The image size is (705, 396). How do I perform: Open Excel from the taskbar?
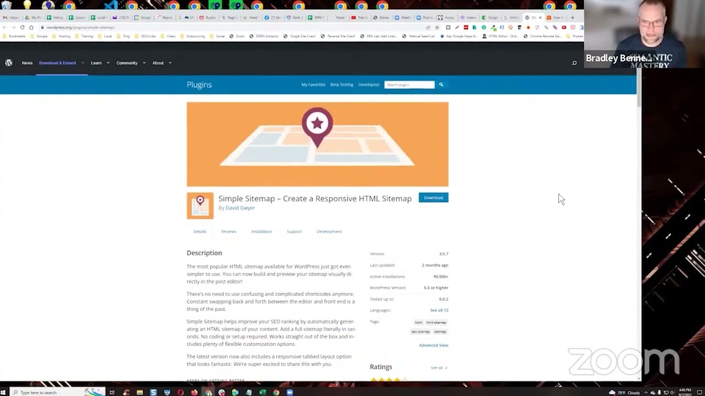263,392
